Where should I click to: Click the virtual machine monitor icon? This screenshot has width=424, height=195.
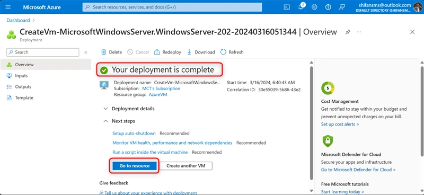[104, 85]
